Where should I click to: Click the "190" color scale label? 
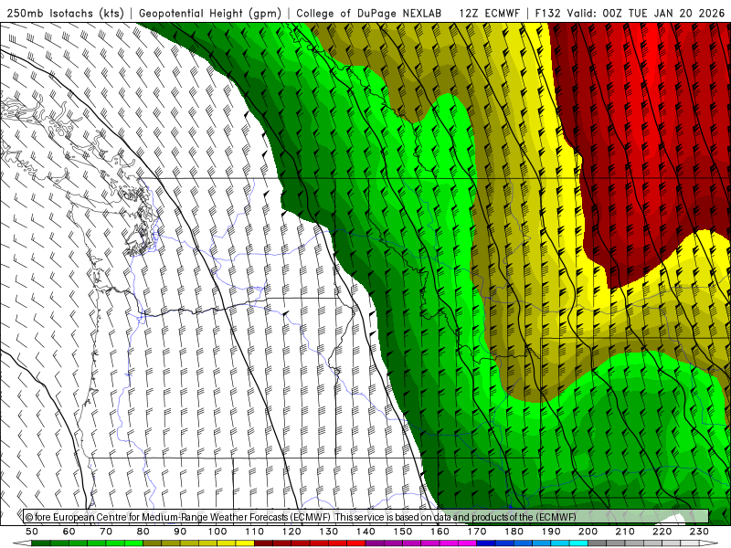[551, 532]
